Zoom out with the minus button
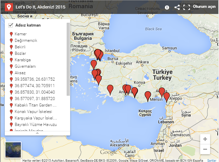The width and height of the screenshot is (219, 162). pyautogui.click(x=205, y=149)
